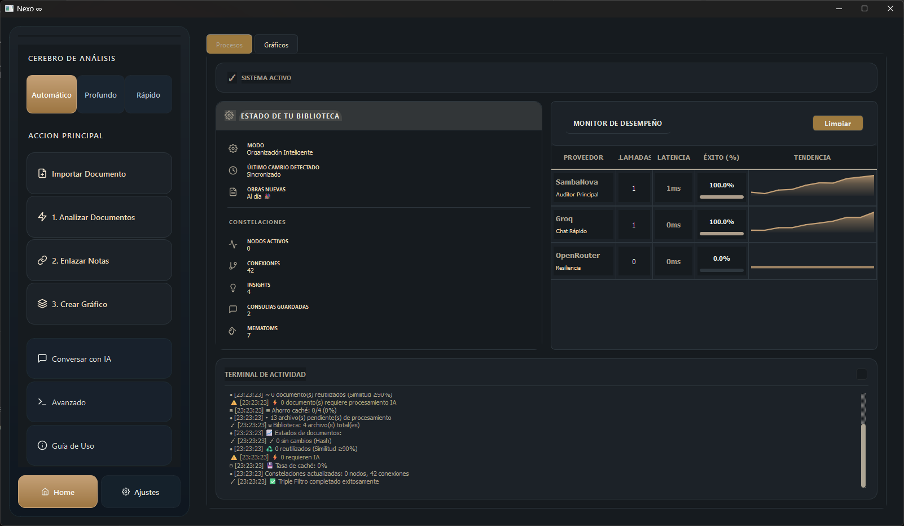Click the chain link icon on Enlazar Notas
This screenshot has width=904, height=526.
[x=42, y=260]
